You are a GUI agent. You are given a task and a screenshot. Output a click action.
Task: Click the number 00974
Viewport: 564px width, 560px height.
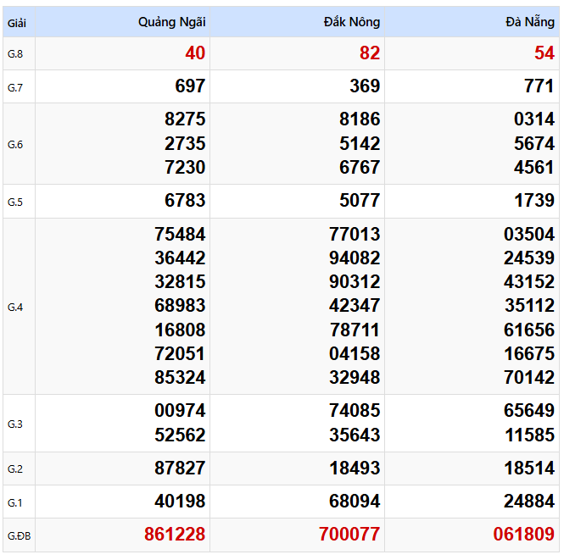tap(180, 411)
